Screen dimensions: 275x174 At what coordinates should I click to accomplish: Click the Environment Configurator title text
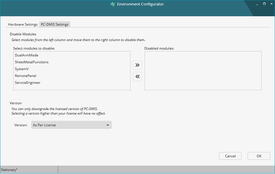(141, 4)
